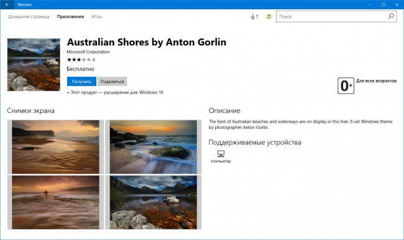The image size is (404, 240).
Task: Open the sandy beach sunset screenshot
Action: pos(56,147)
